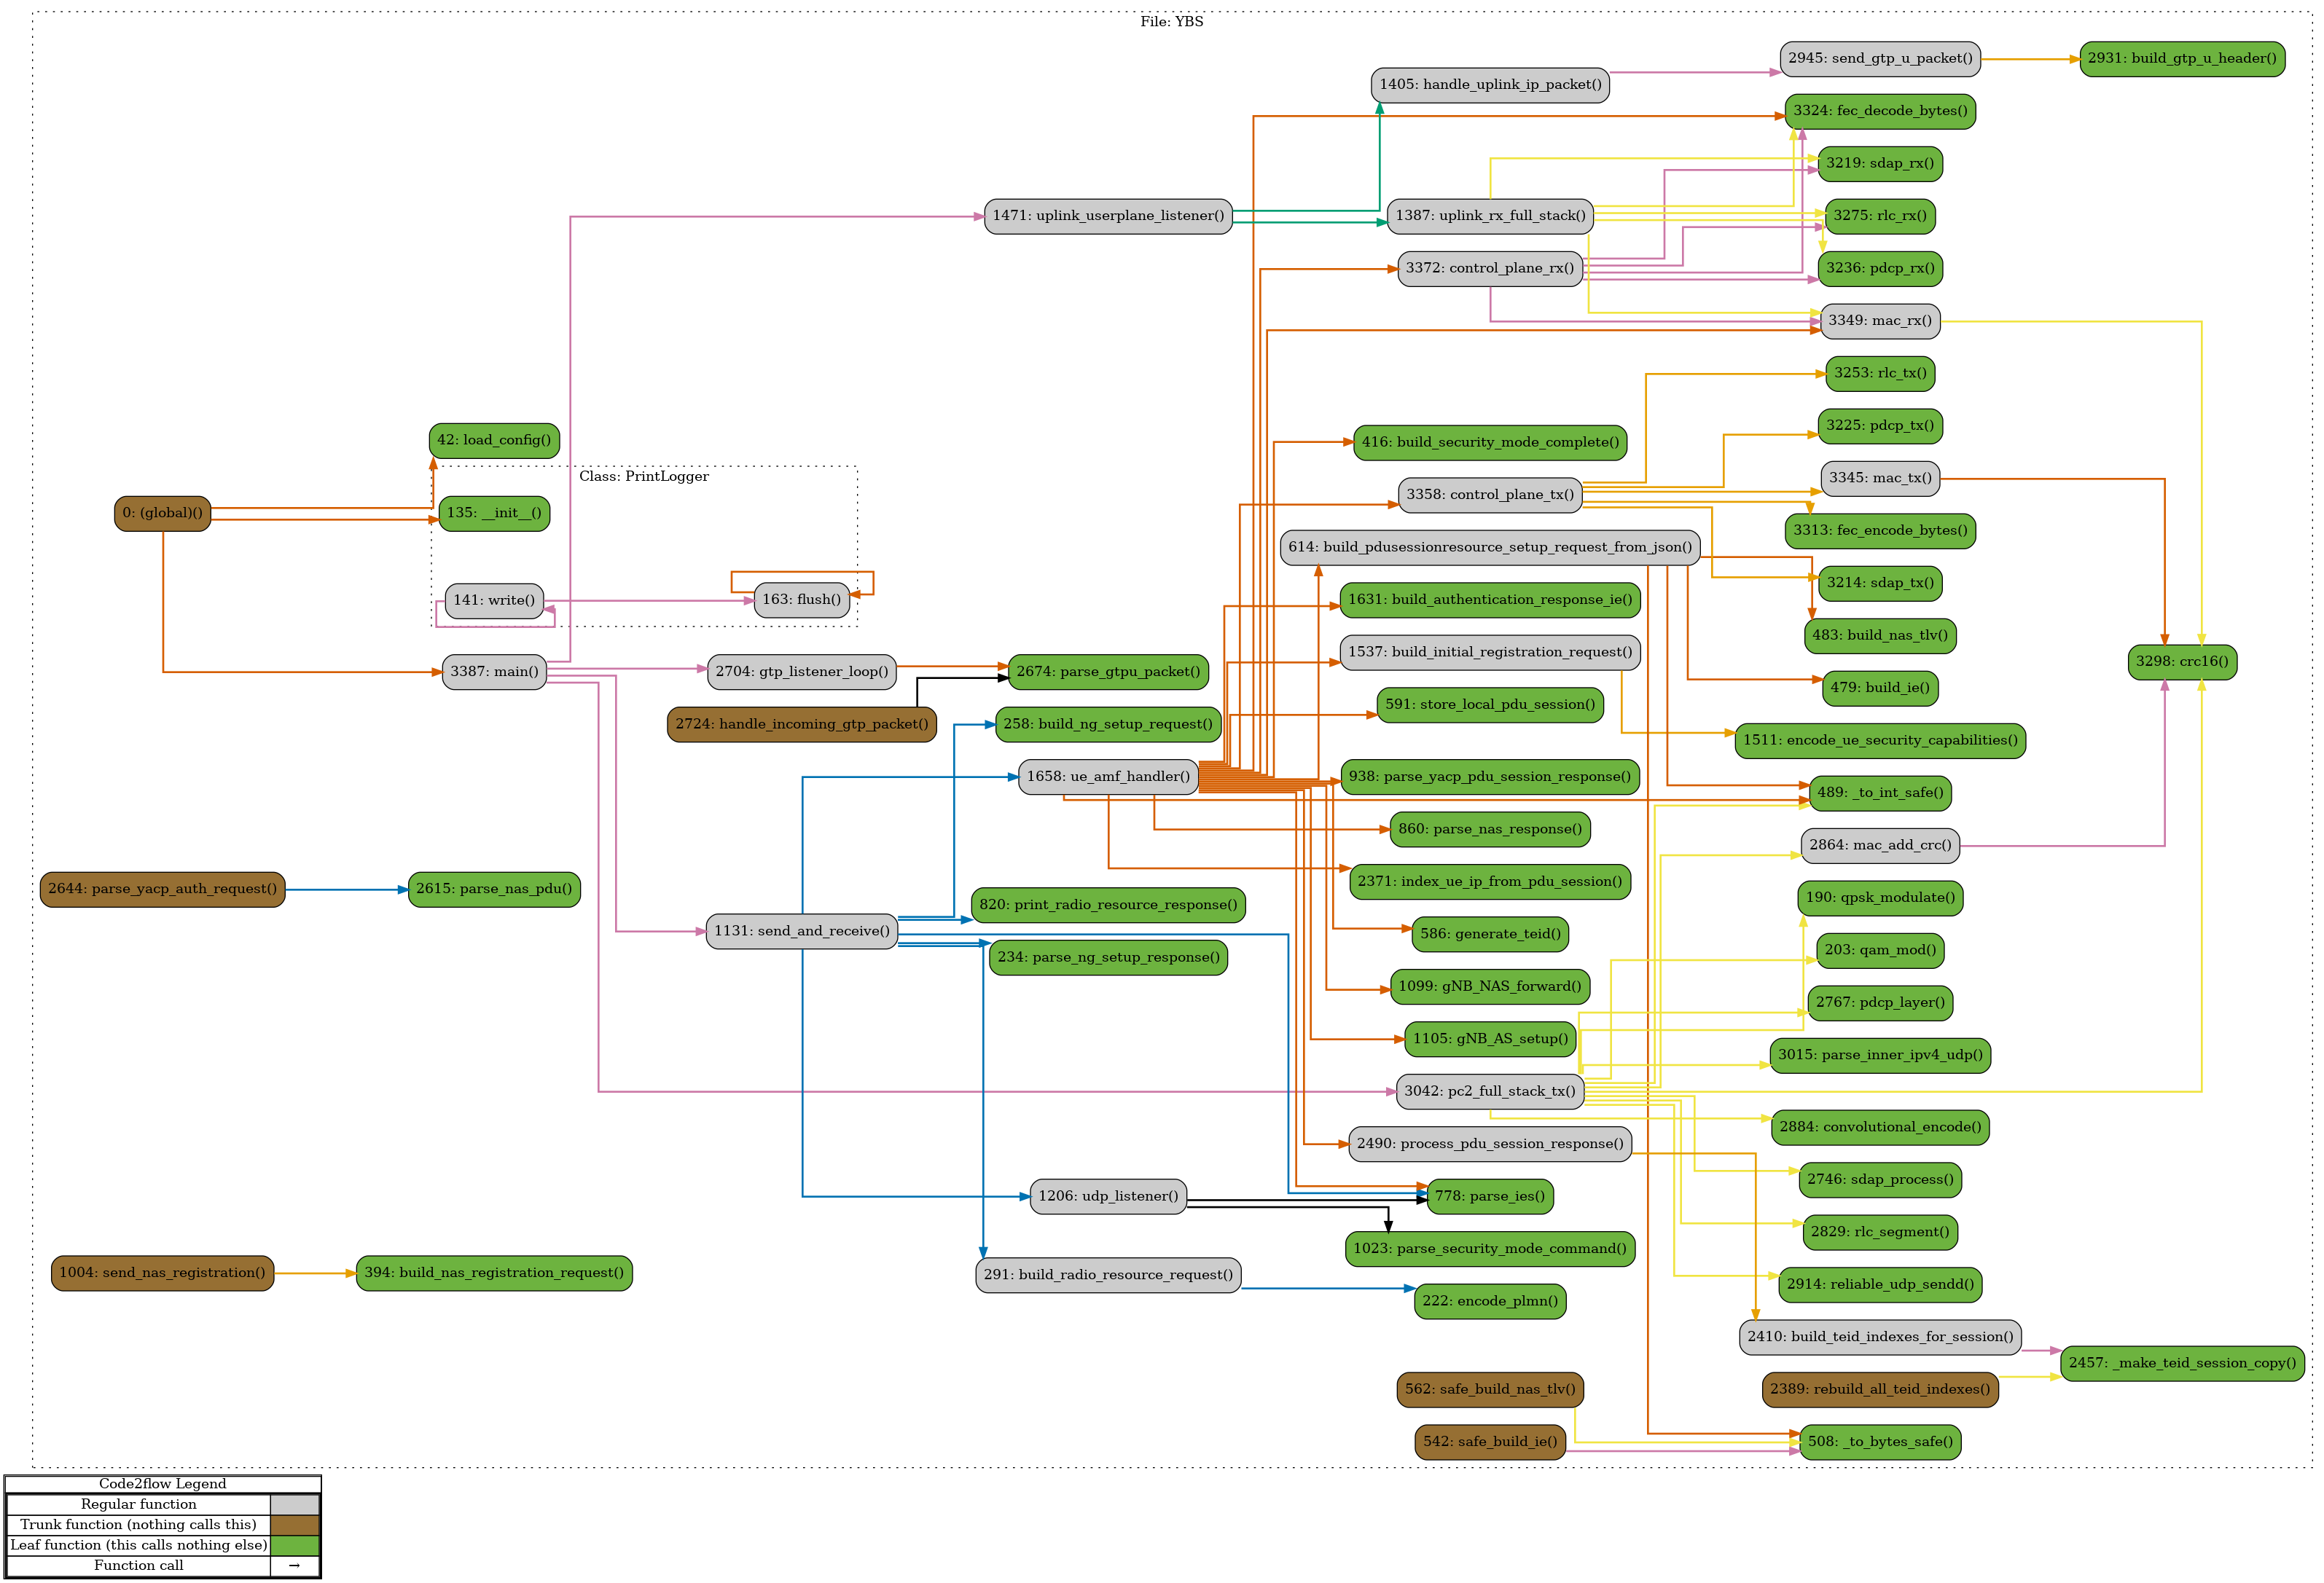Image resolution: width=2324 pixels, height=1583 pixels.
Task: Click the 'File: YBS' cluster title
Action: click(x=1171, y=22)
